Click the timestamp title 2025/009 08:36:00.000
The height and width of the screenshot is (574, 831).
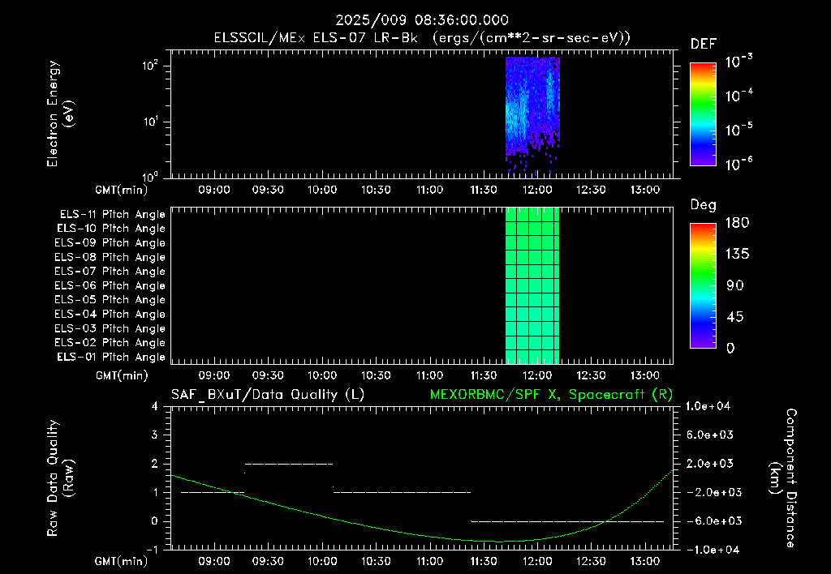tap(422, 20)
